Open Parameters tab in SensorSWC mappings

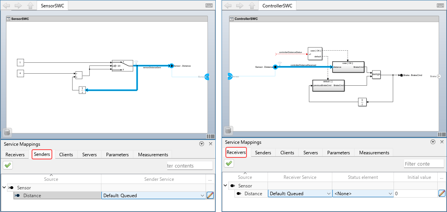117,154
